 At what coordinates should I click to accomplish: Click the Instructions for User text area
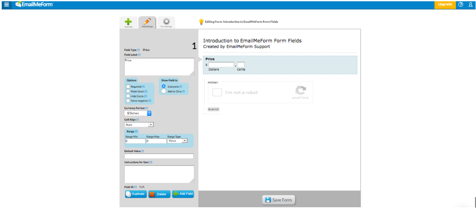[x=159, y=174]
